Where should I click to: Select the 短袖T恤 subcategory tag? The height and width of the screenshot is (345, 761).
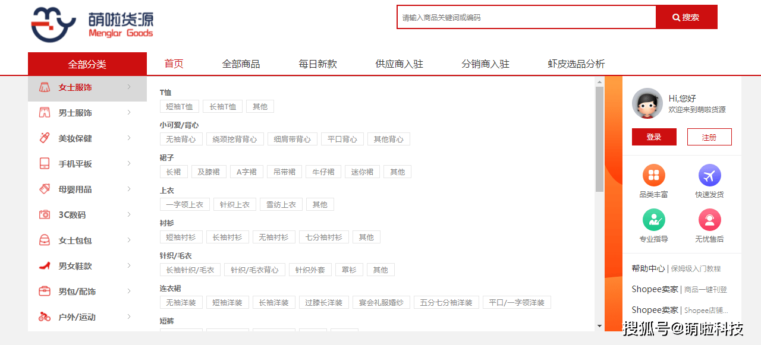pyautogui.click(x=180, y=107)
